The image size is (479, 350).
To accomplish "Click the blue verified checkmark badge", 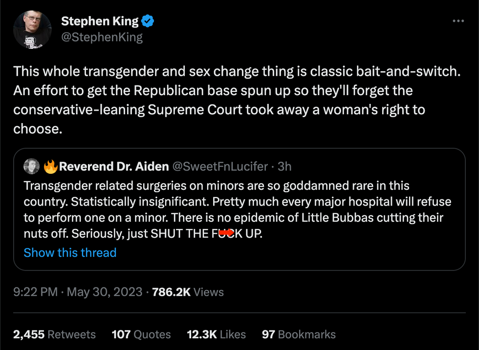I will pyautogui.click(x=149, y=21).
